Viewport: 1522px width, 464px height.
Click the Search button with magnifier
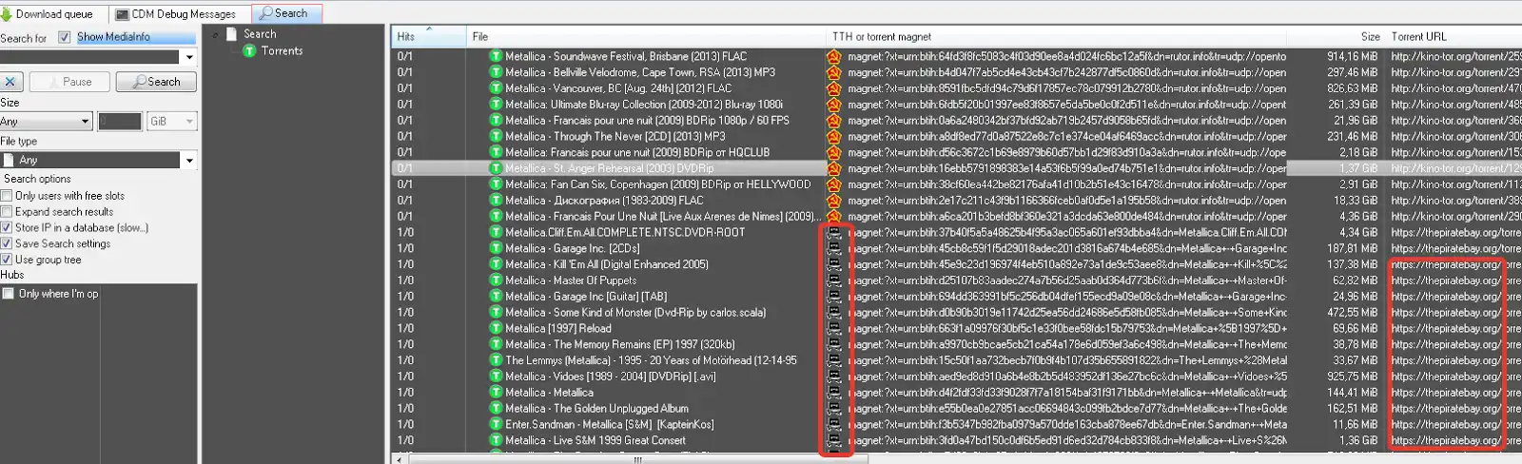156,82
